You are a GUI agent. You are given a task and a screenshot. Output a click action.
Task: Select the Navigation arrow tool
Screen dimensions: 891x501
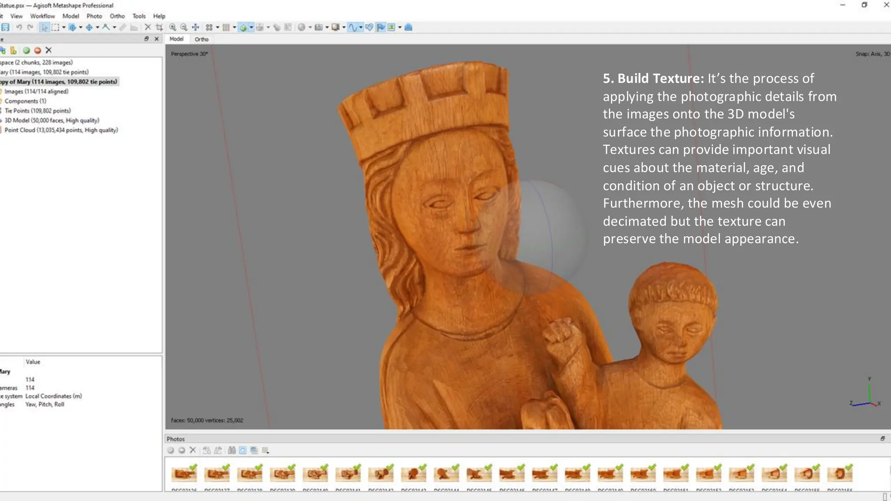click(x=44, y=27)
